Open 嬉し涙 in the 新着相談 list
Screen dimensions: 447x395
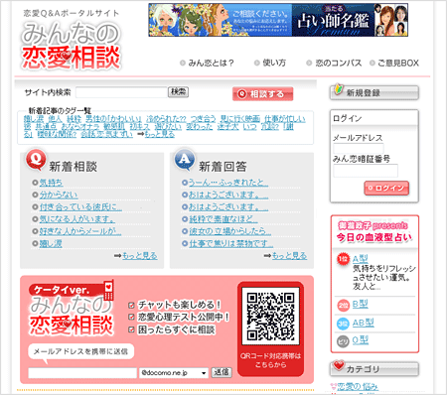pos(51,243)
